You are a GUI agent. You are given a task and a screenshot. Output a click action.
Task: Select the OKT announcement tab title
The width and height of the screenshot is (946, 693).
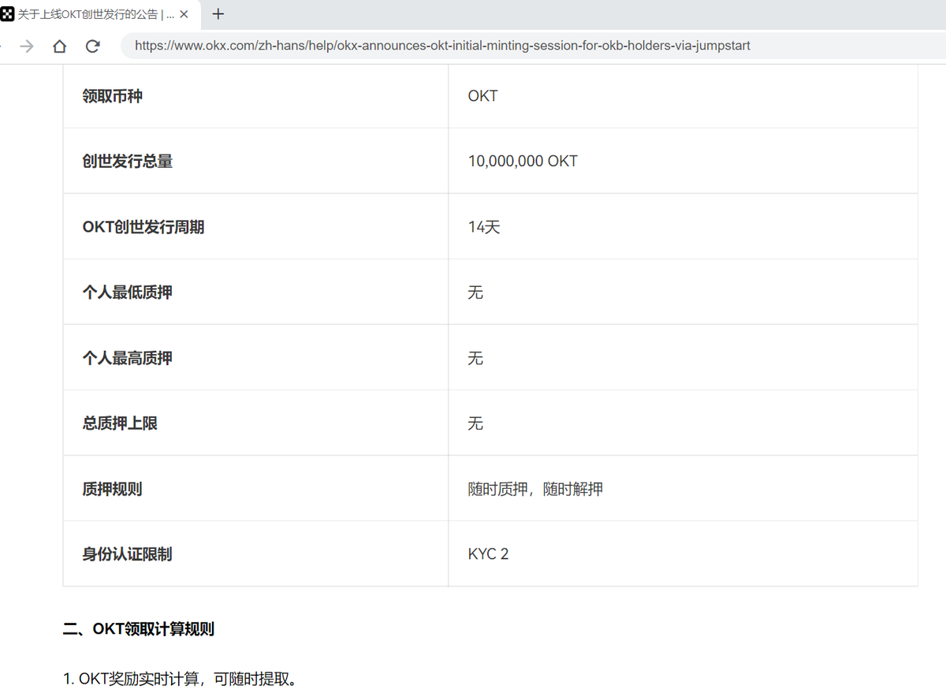tap(96, 14)
